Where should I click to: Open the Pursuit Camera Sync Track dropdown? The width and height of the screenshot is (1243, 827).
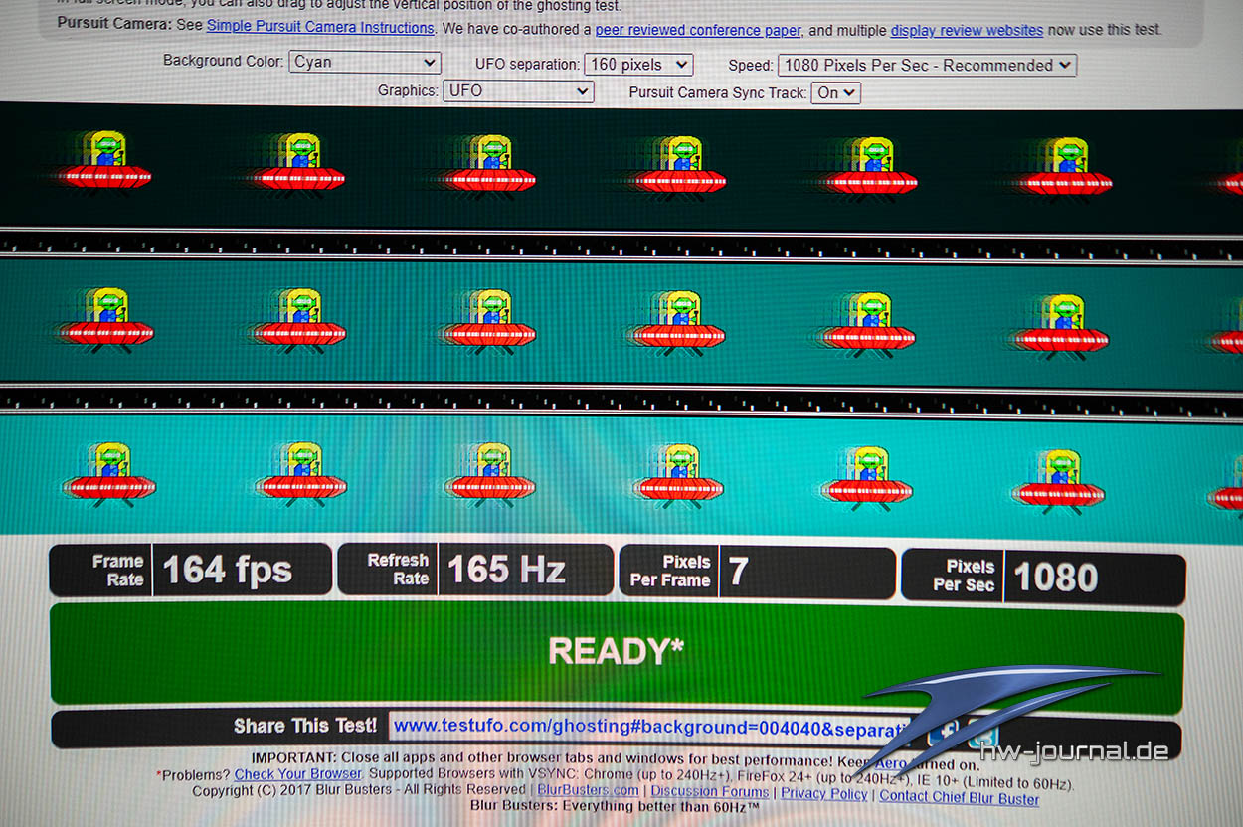pos(836,93)
